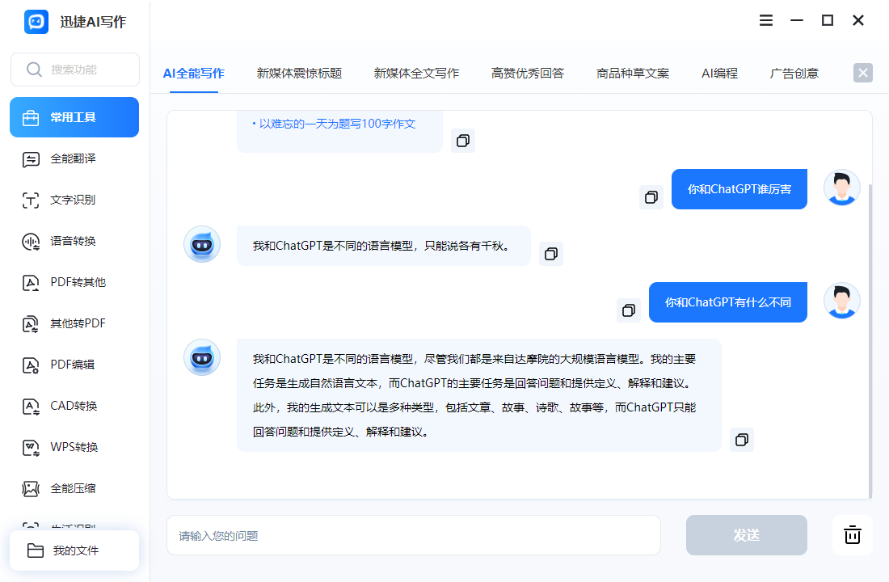Close the tab bar with gray X
This screenshot has height=582, width=889.
click(x=863, y=73)
